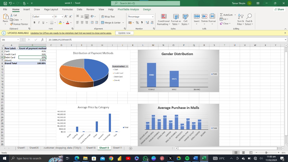Select the Gender Distribution chart
This screenshot has width=288, height=162.
click(178, 71)
